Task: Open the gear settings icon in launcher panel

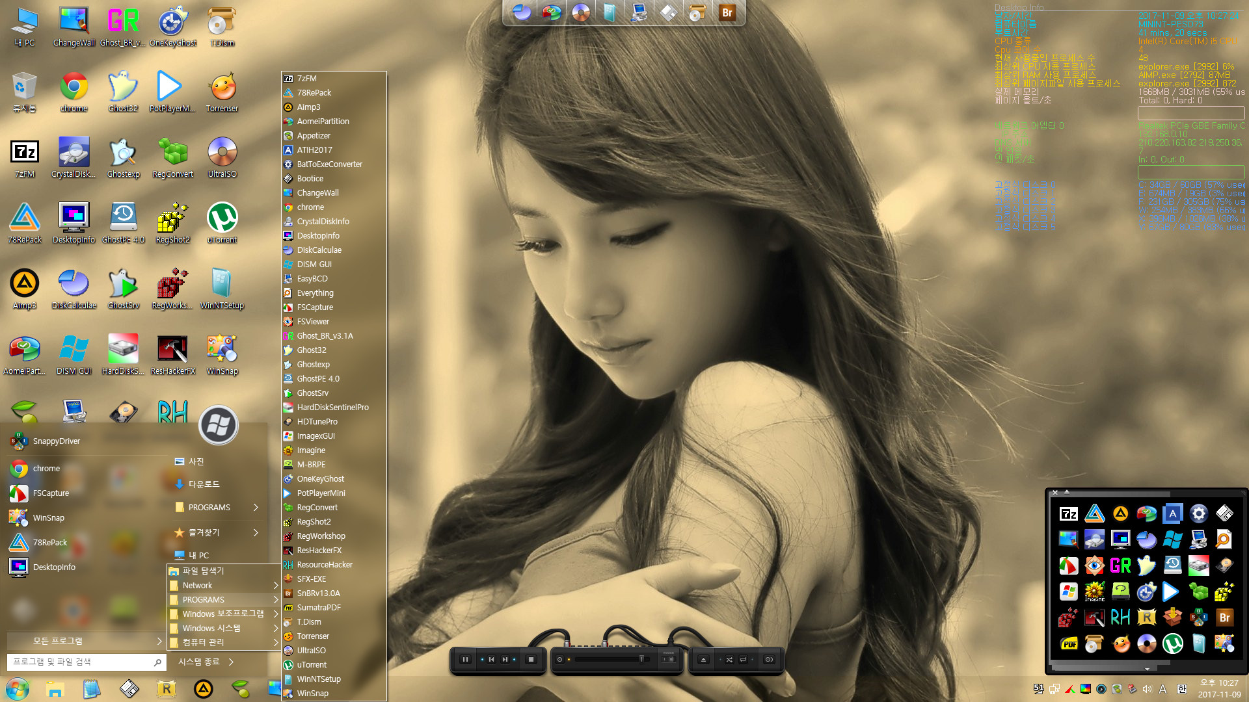Action: (1198, 514)
